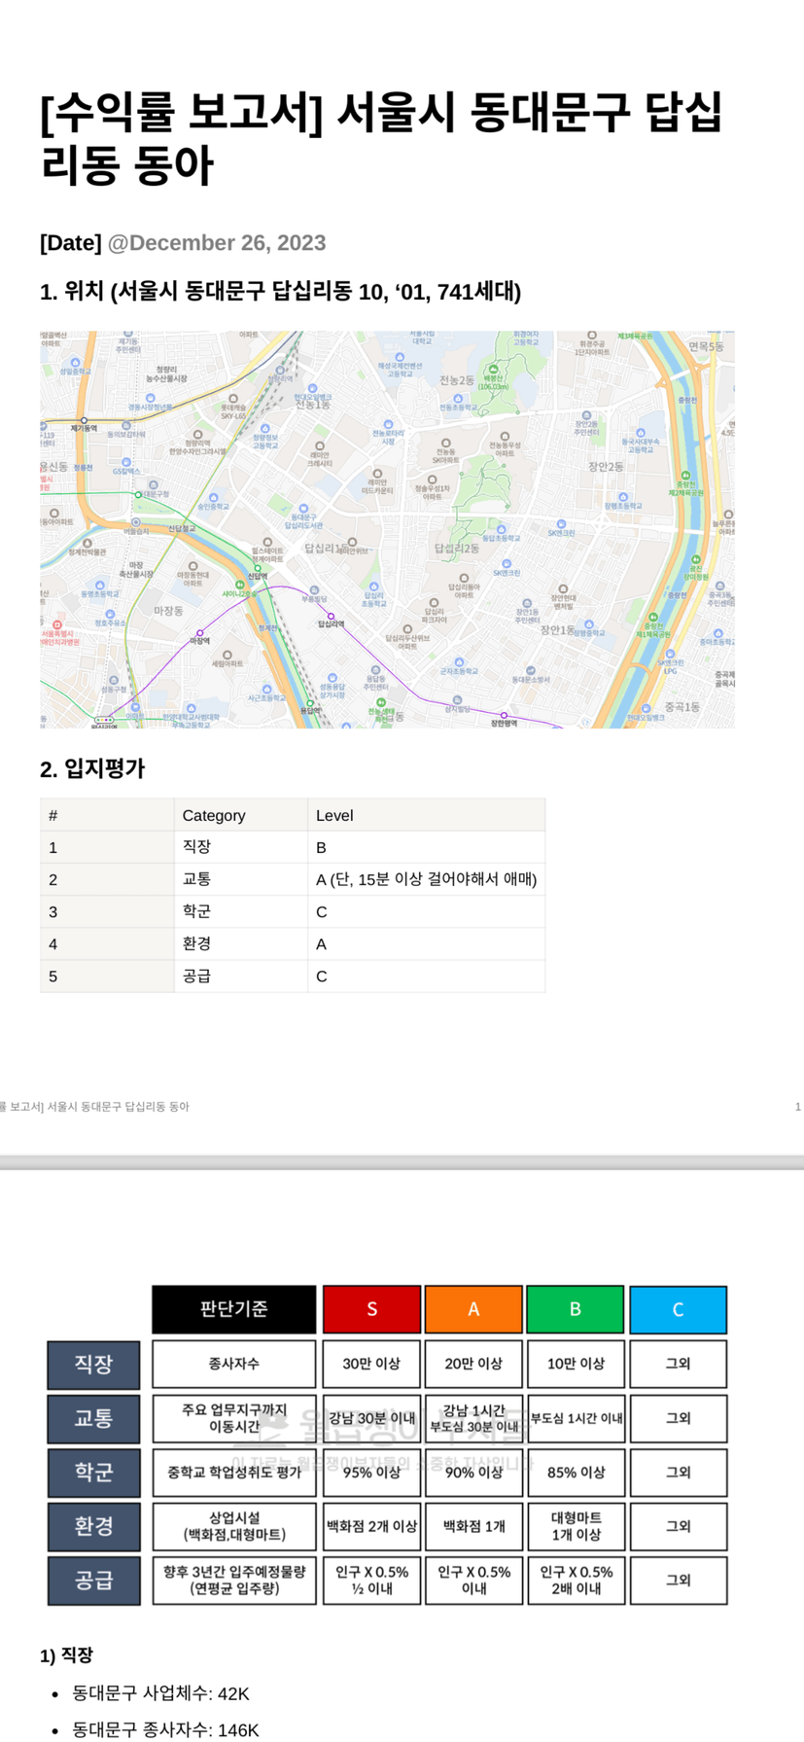This screenshot has width=804, height=1742.
Task: Open the embedded Dapsimni area map image
Action: pyautogui.click(x=387, y=530)
